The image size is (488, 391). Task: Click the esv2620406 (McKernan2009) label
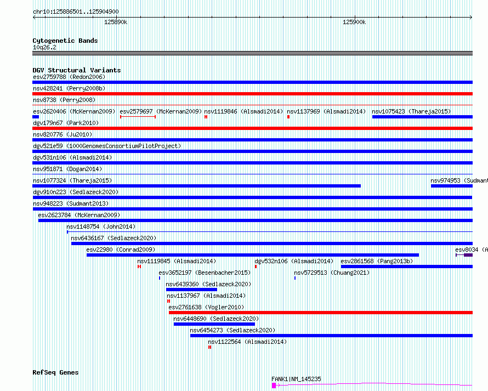point(74,111)
